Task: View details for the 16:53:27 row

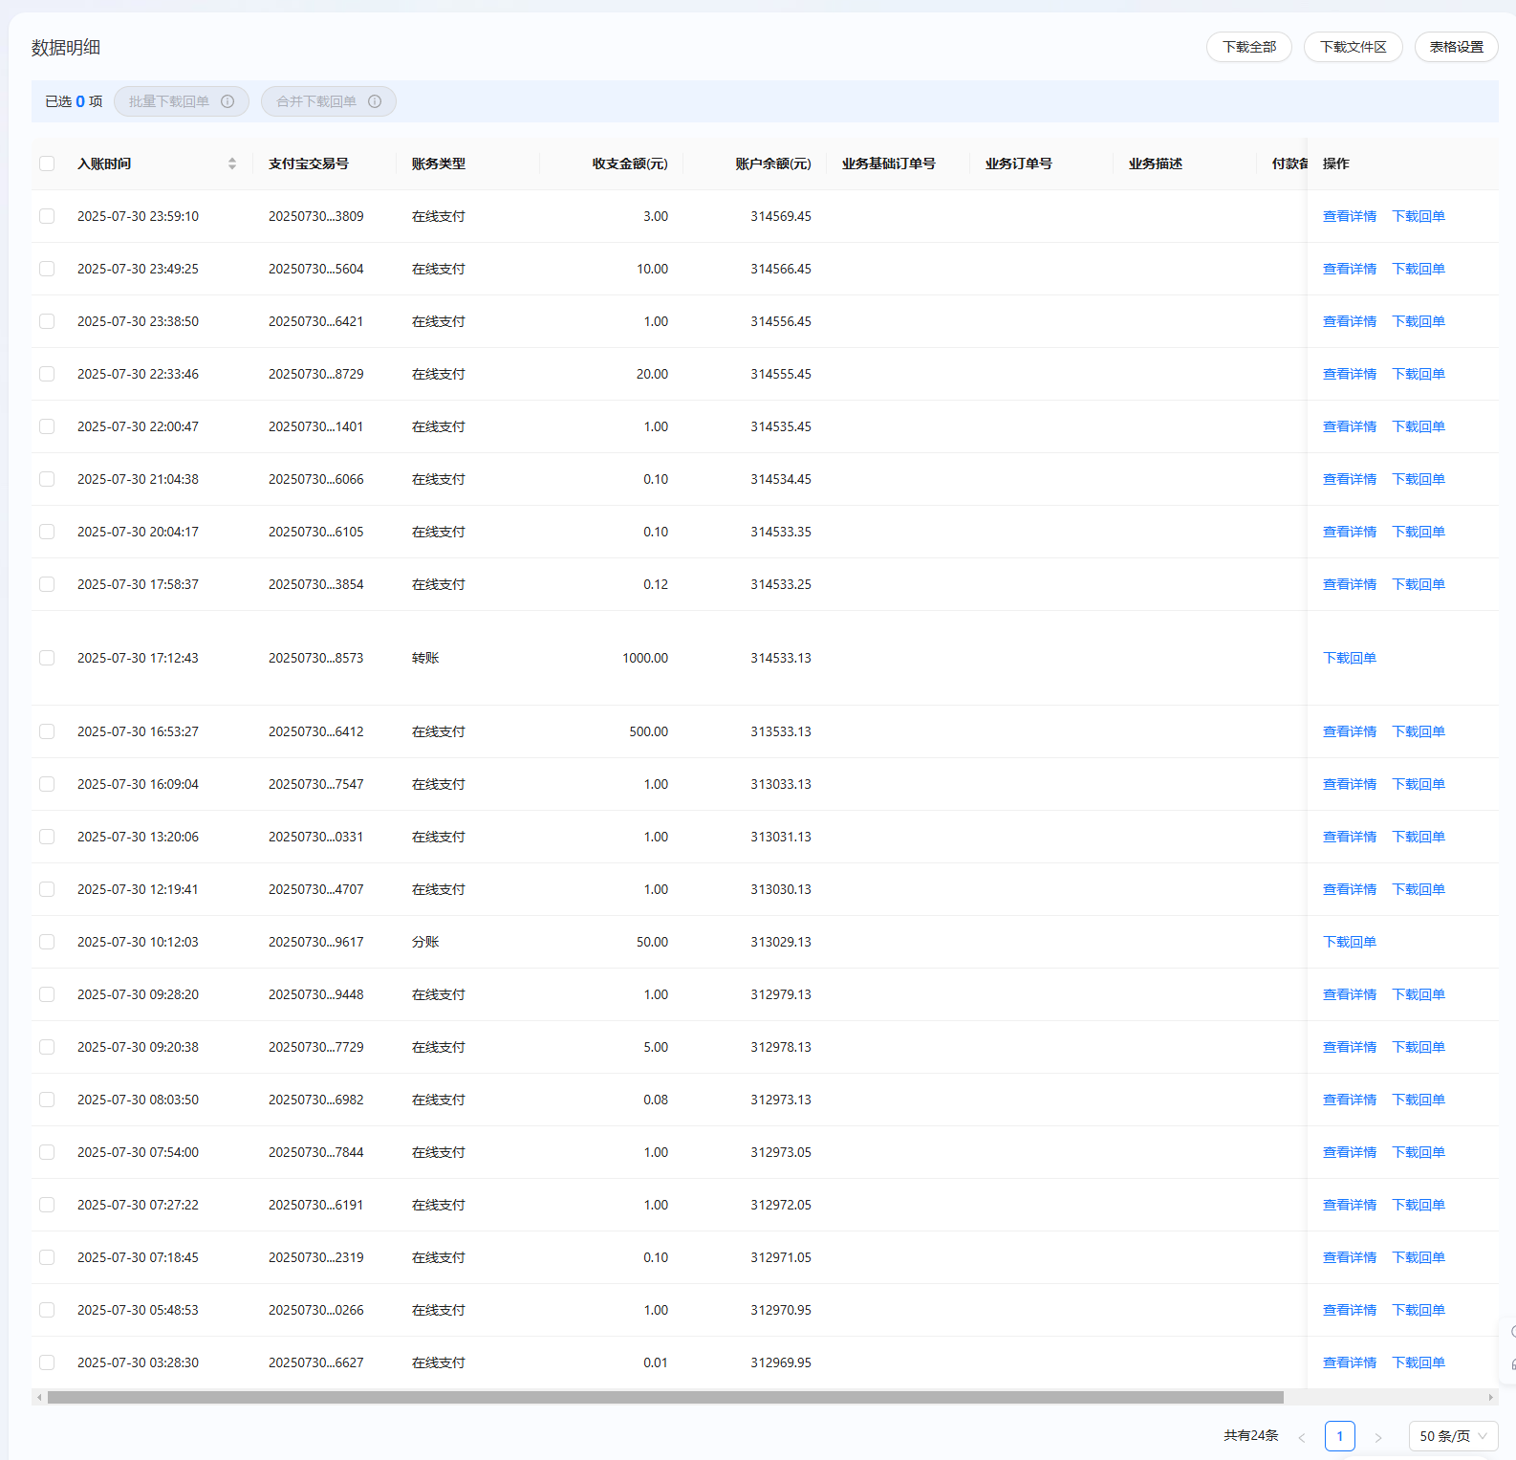Action: pos(1350,731)
